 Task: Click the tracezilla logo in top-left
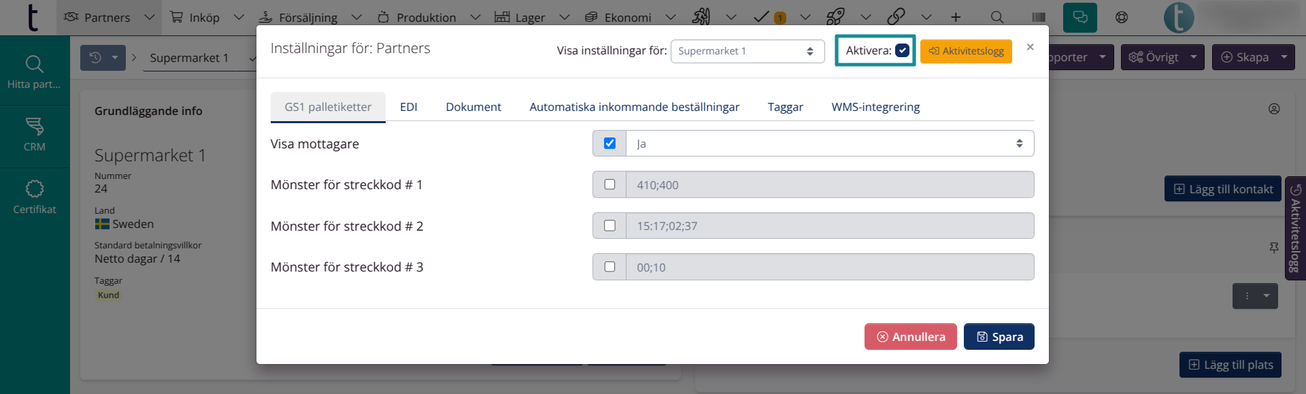[33, 17]
